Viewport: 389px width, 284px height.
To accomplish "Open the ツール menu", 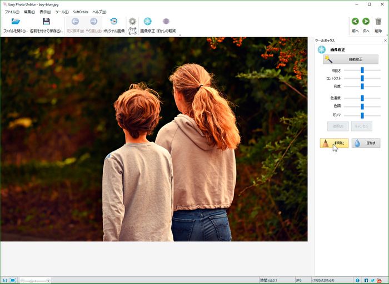I will (x=62, y=12).
